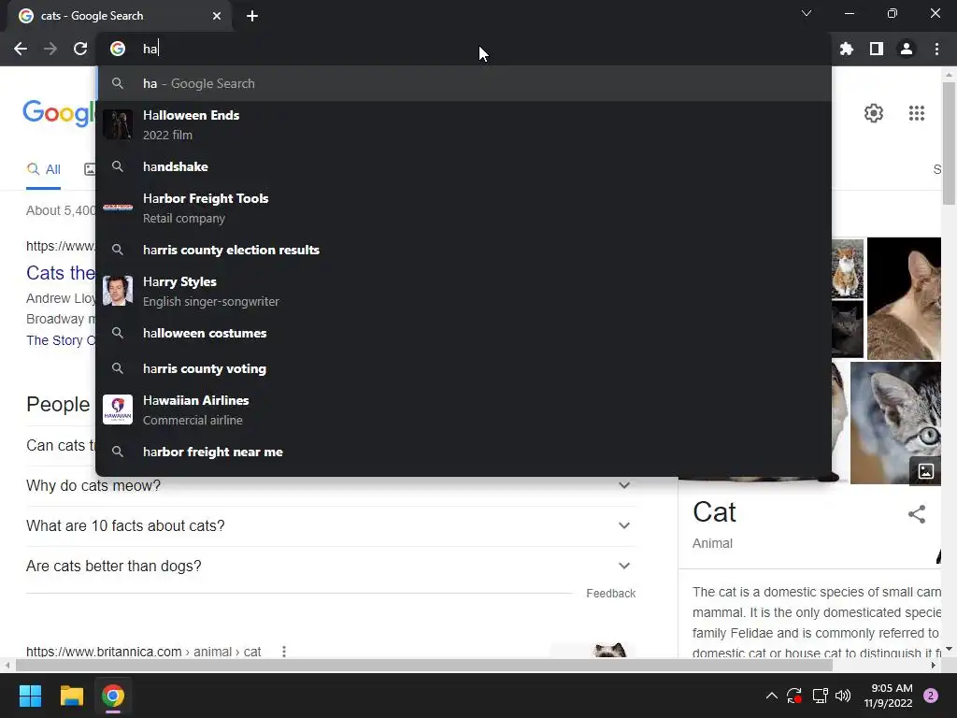Share the Cat knowledge panel
957x718 pixels.
coord(917,514)
